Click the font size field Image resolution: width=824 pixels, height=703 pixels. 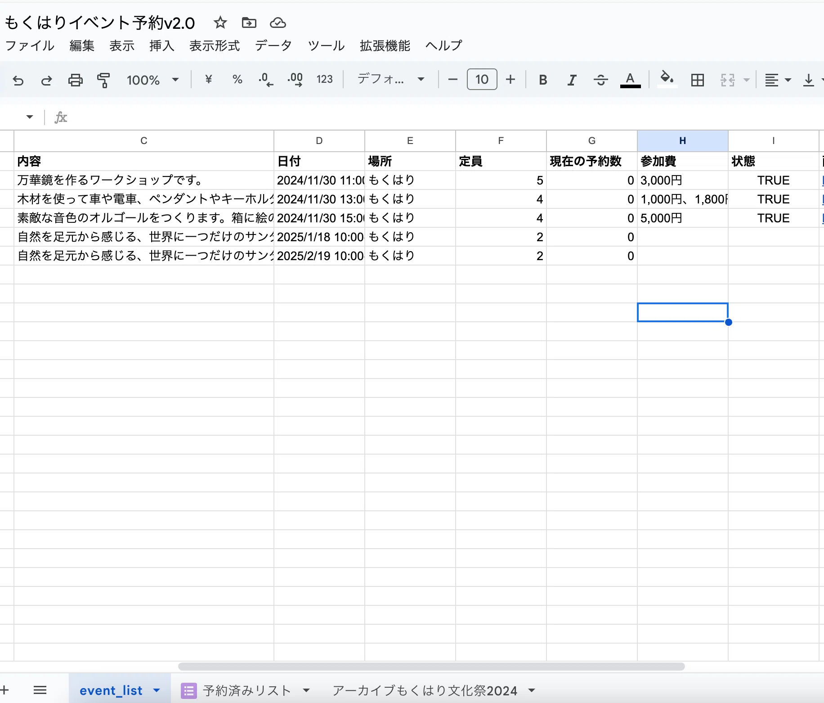[x=482, y=80]
